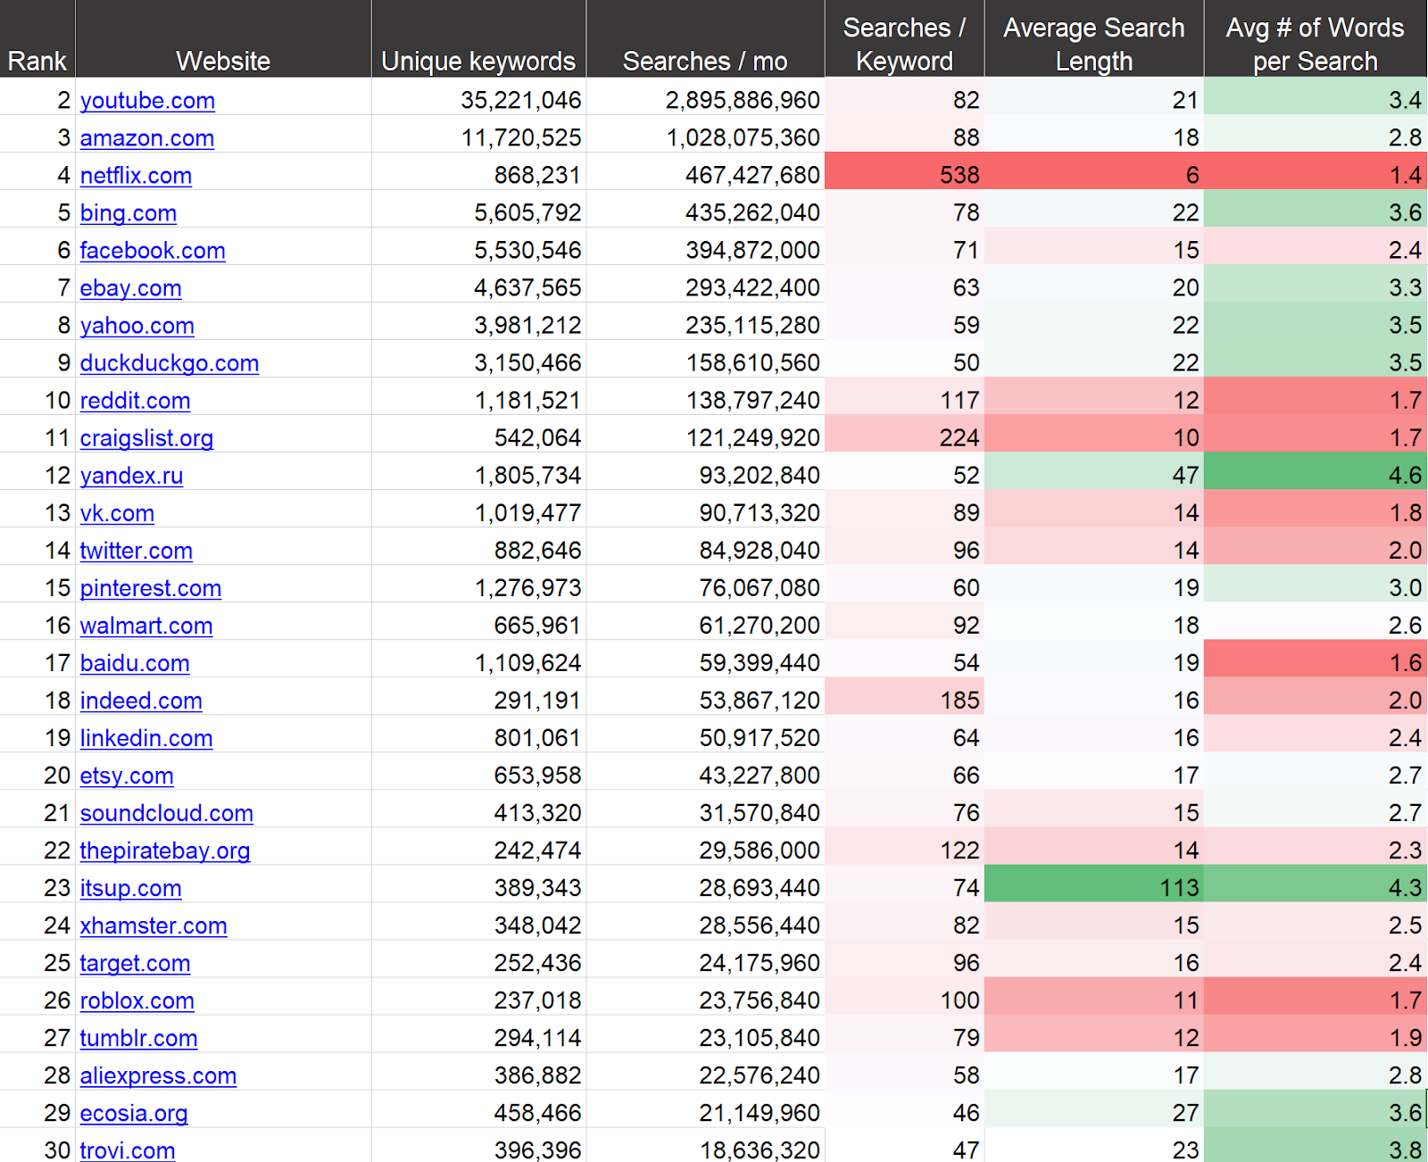Click the trovi.com link

128,1150
